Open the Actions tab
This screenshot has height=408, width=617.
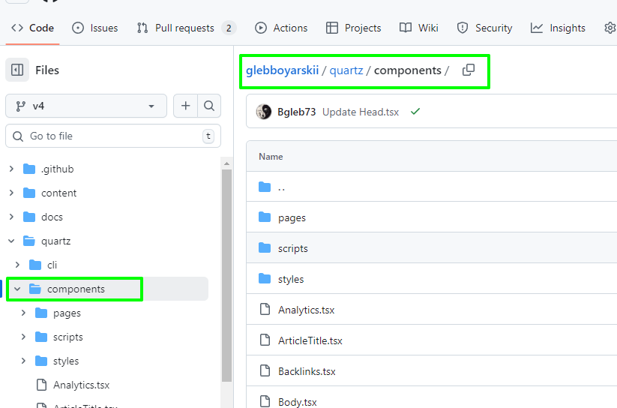(x=281, y=28)
